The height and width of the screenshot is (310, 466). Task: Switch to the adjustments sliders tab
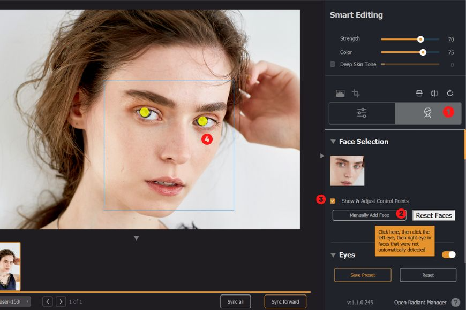click(x=362, y=113)
